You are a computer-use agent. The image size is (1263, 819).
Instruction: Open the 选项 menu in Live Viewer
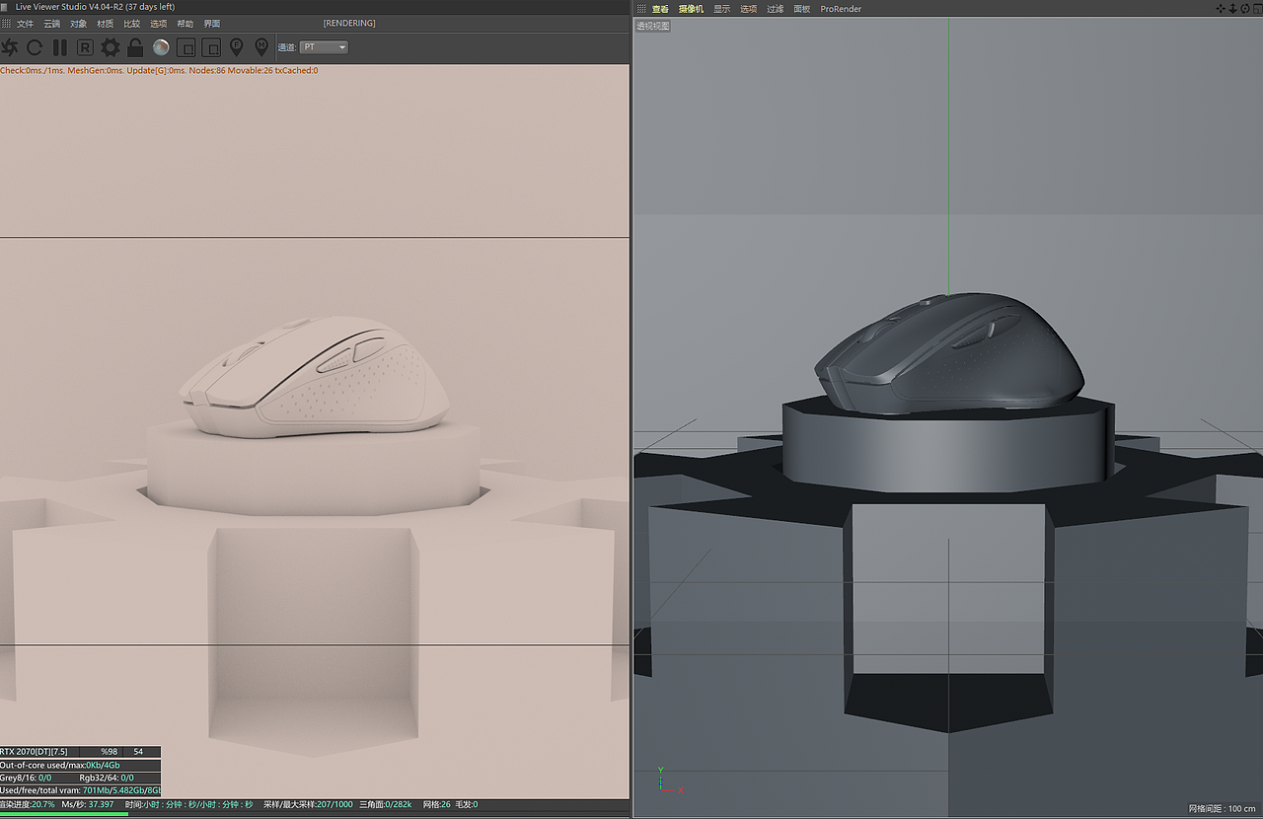tap(158, 24)
